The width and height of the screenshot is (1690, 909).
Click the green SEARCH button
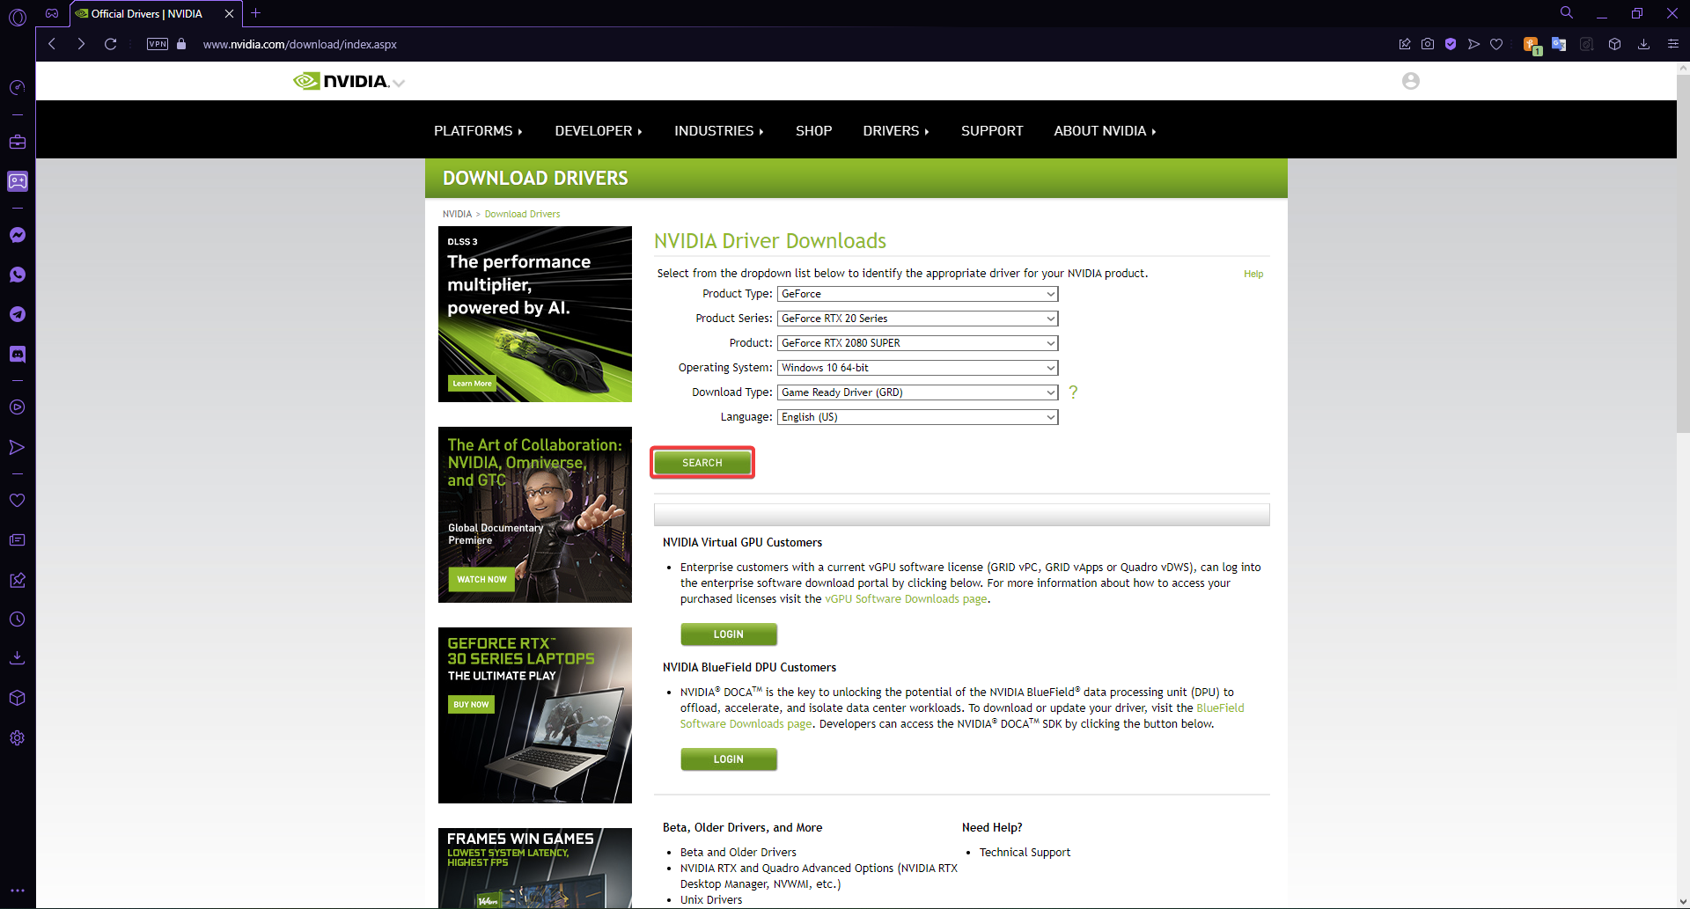click(x=702, y=463)
